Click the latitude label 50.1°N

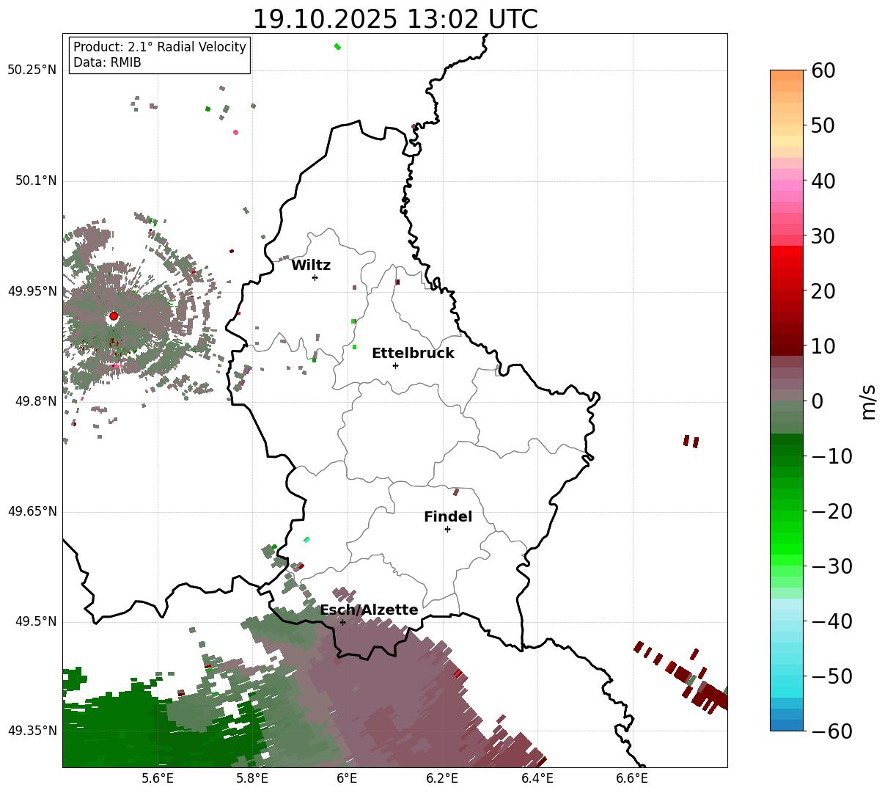point(36,180)
